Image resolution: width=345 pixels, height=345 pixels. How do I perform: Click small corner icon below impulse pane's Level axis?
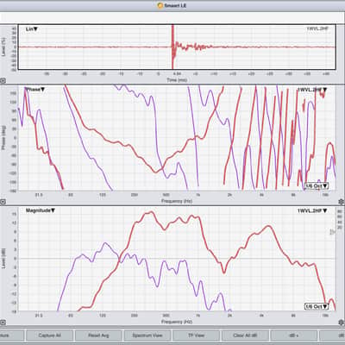coord(3,81)
